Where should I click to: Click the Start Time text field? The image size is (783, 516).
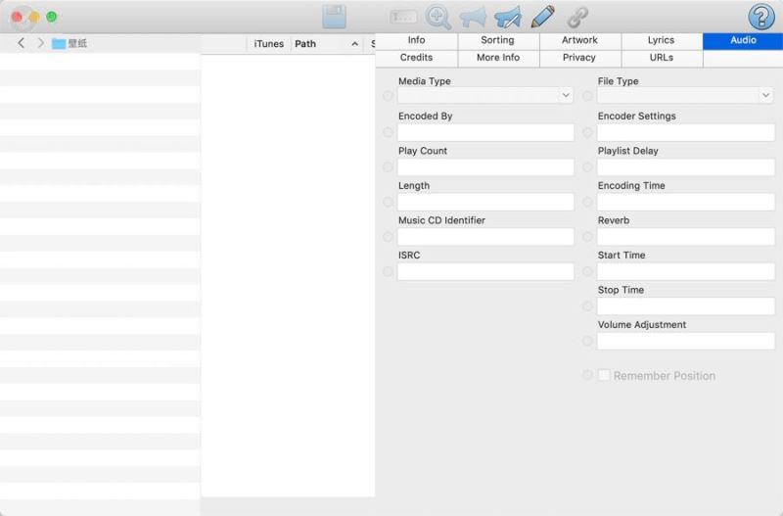pos(686,272)
